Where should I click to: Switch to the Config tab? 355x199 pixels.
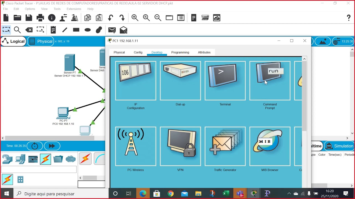point(138,52)
